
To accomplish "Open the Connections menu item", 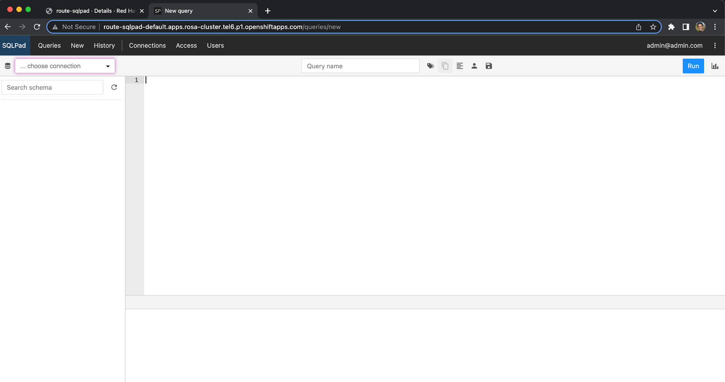I will coord(147,45).
